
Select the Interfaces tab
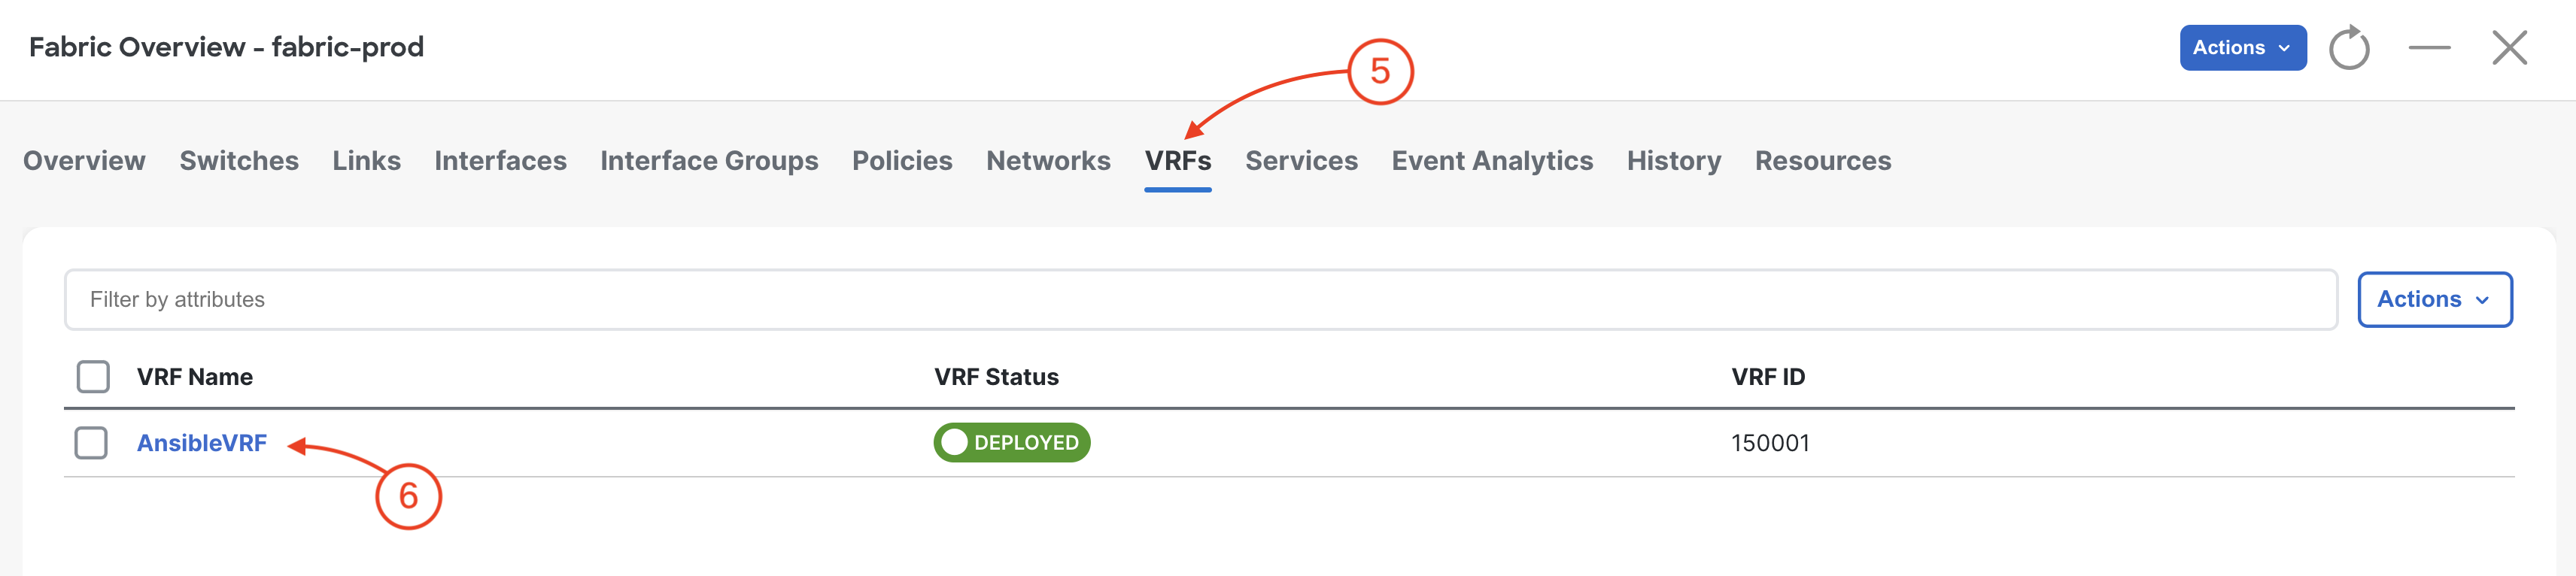point(500,161)
